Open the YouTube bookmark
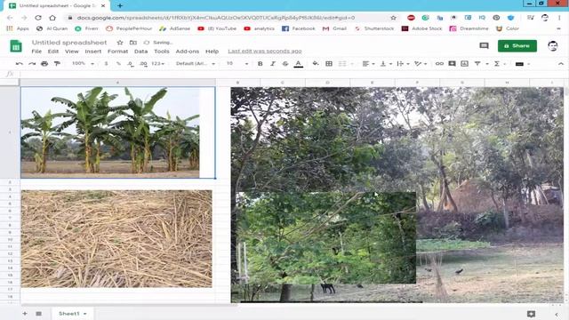Image resolution: width=569 pixels, height=320 pixels. pyautogui.click(x=217, y=28)
